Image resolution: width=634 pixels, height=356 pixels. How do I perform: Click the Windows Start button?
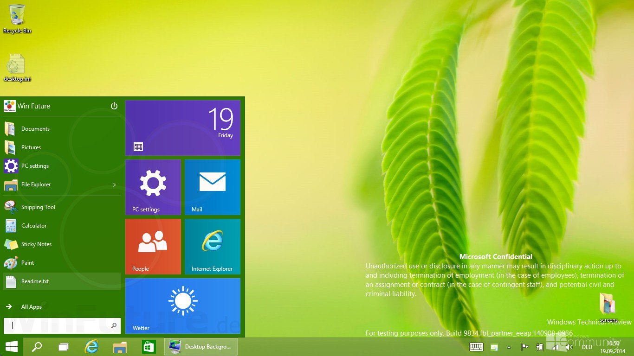12,347
